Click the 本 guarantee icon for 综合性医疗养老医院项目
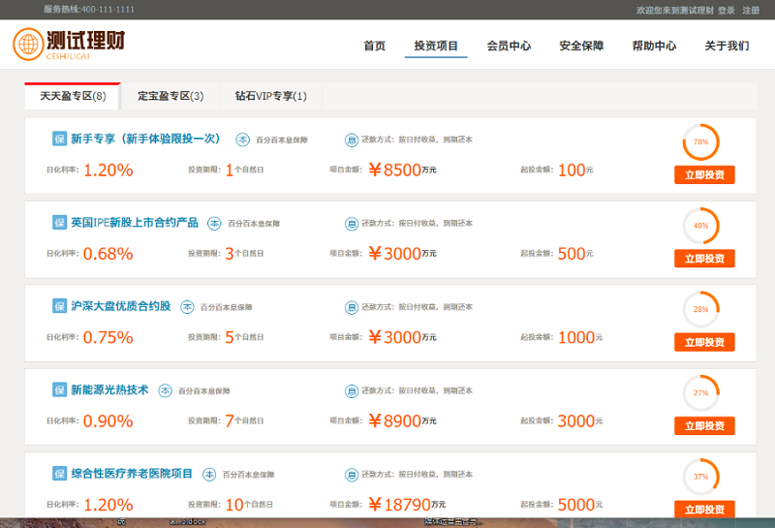The width and height of the screenshot is (775, 528). [209, 475]
